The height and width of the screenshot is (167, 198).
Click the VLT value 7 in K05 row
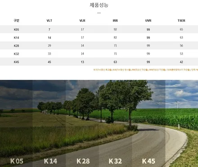[49, 29]
